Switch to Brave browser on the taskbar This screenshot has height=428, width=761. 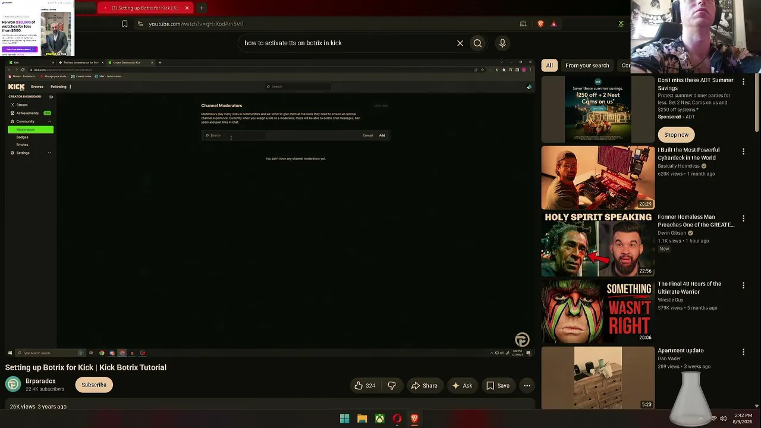point(414,418)
